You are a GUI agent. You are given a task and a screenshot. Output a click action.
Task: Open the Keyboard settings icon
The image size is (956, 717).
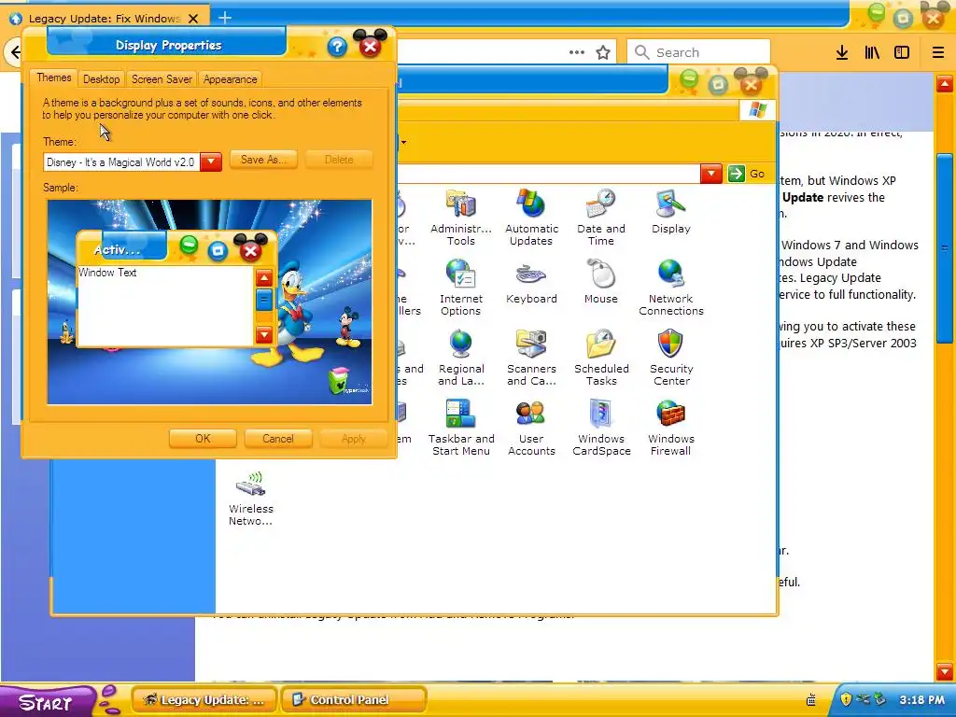click(531, 282)
